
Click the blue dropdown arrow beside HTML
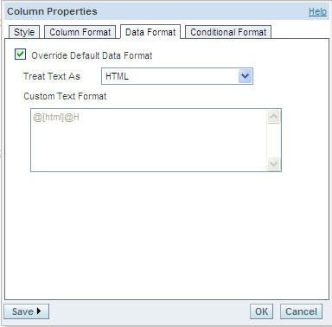tap(245, 76)
